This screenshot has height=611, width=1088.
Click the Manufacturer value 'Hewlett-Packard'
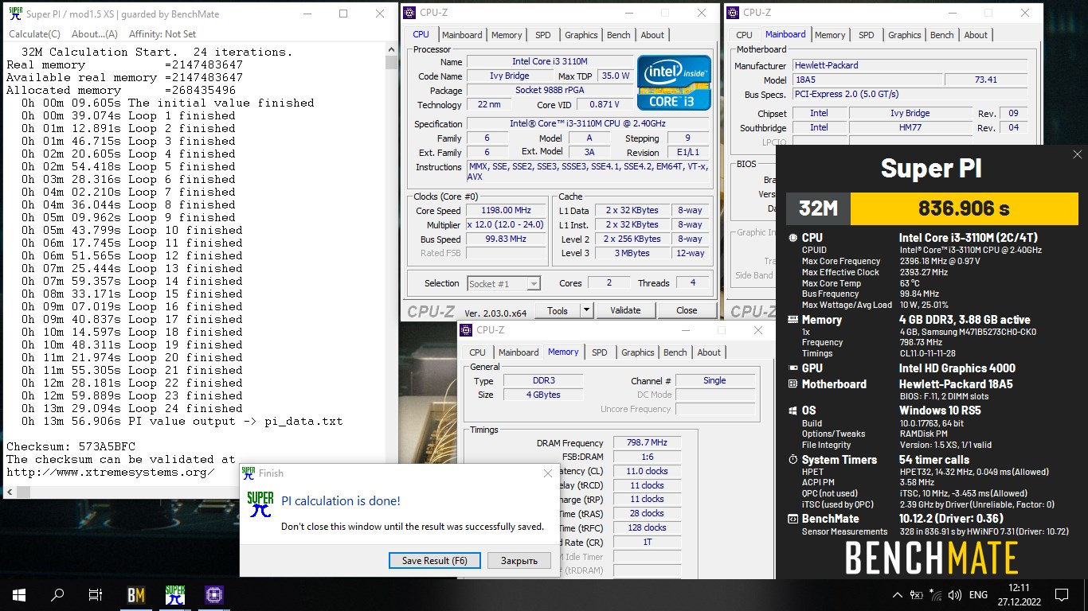(x=910, y=65)
